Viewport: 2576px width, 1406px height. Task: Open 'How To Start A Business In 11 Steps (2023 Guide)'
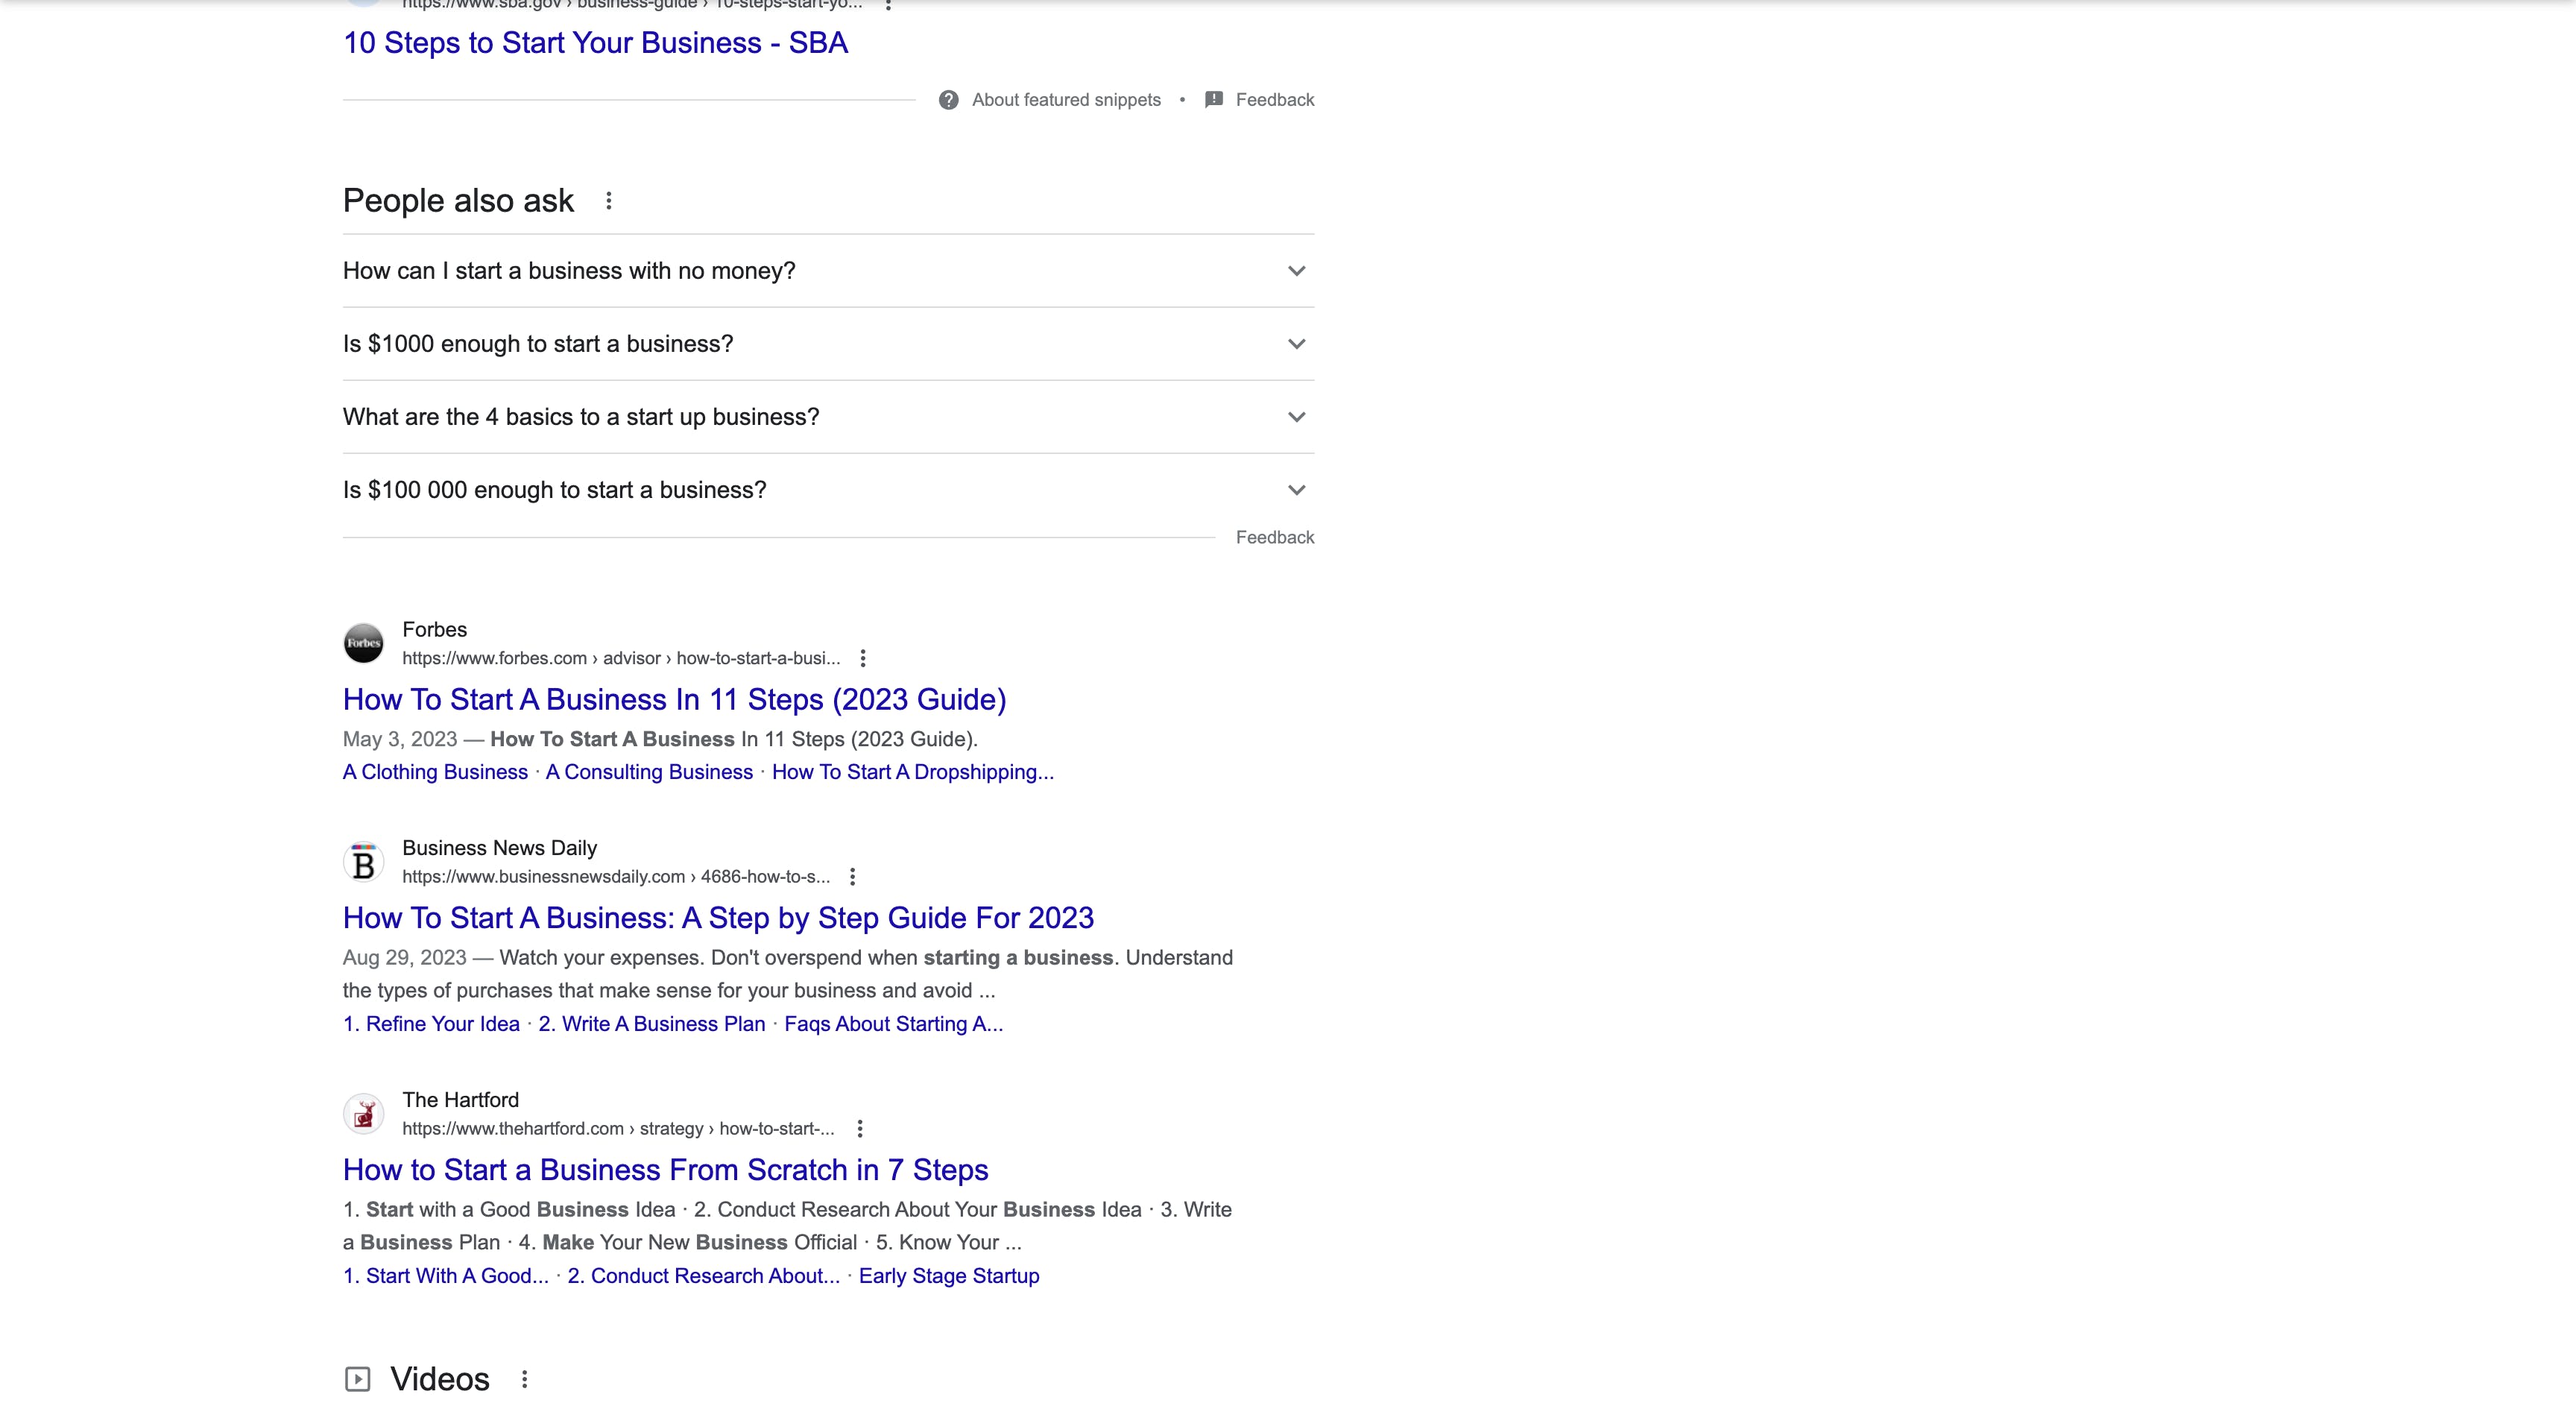(x=674, y=699)
